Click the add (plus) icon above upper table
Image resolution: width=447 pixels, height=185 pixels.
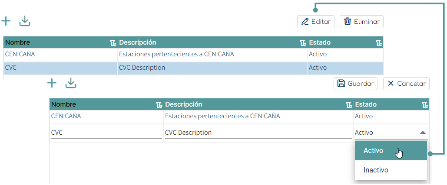pos(6,21)
